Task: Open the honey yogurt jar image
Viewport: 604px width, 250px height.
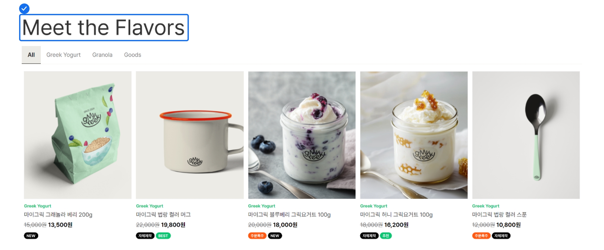Action: click(414, 135)
